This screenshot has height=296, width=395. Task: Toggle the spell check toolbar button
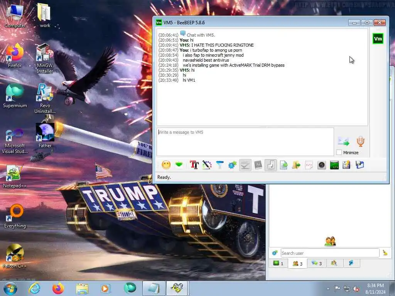coord(245,165)
